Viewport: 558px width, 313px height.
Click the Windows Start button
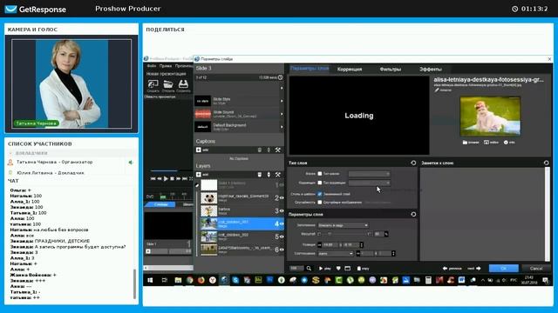[x=150, y=280]
